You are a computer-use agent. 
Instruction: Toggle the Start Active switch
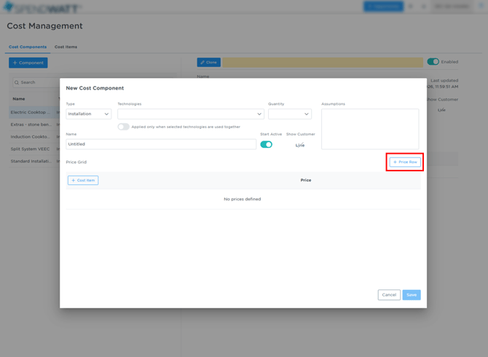[267, 144]
